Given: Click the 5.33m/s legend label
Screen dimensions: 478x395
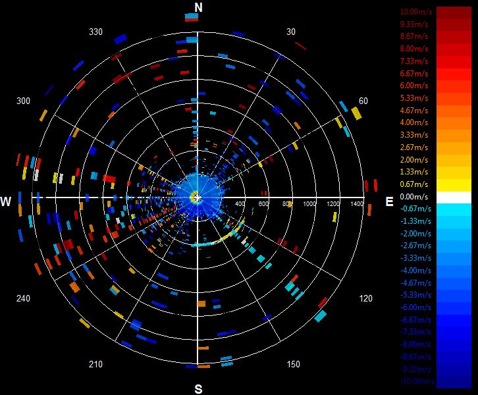Looking at the screenshot, I should click(x=414, y=98).
